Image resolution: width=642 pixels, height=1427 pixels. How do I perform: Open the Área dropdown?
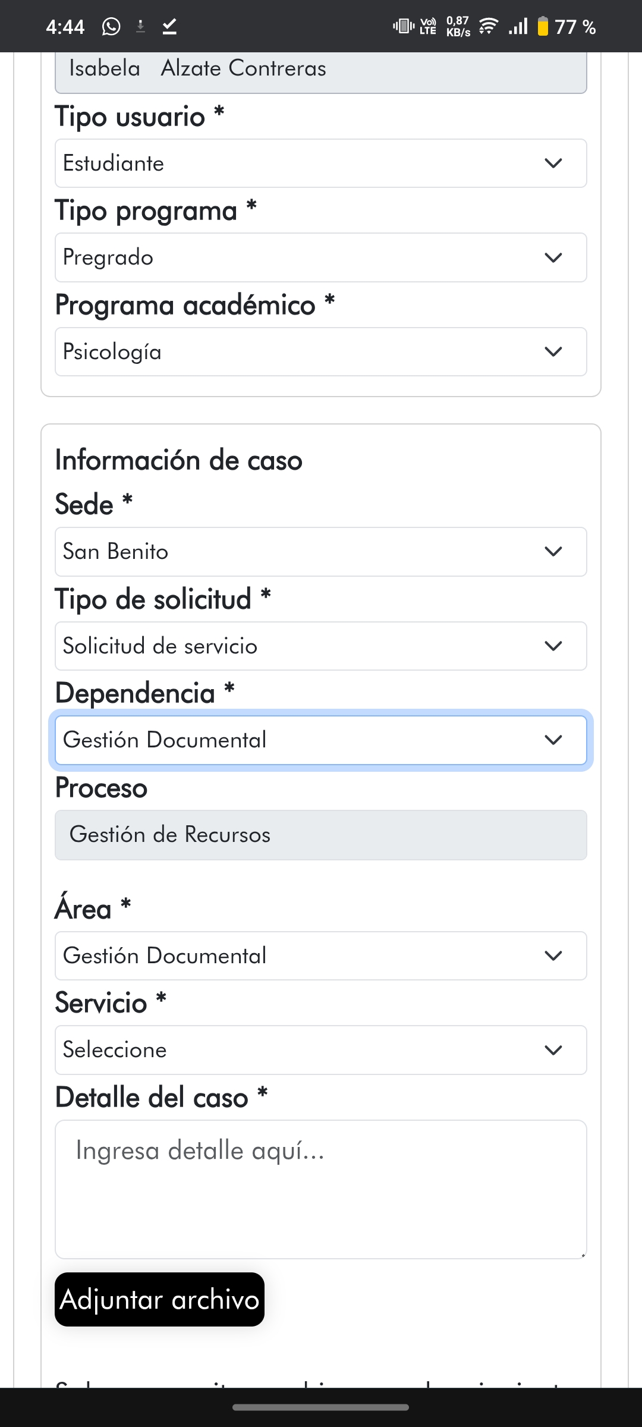point(321,955)
